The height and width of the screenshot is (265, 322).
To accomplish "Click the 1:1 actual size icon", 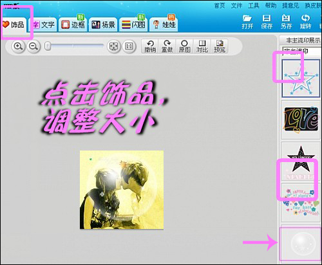I will pos(129,46).
